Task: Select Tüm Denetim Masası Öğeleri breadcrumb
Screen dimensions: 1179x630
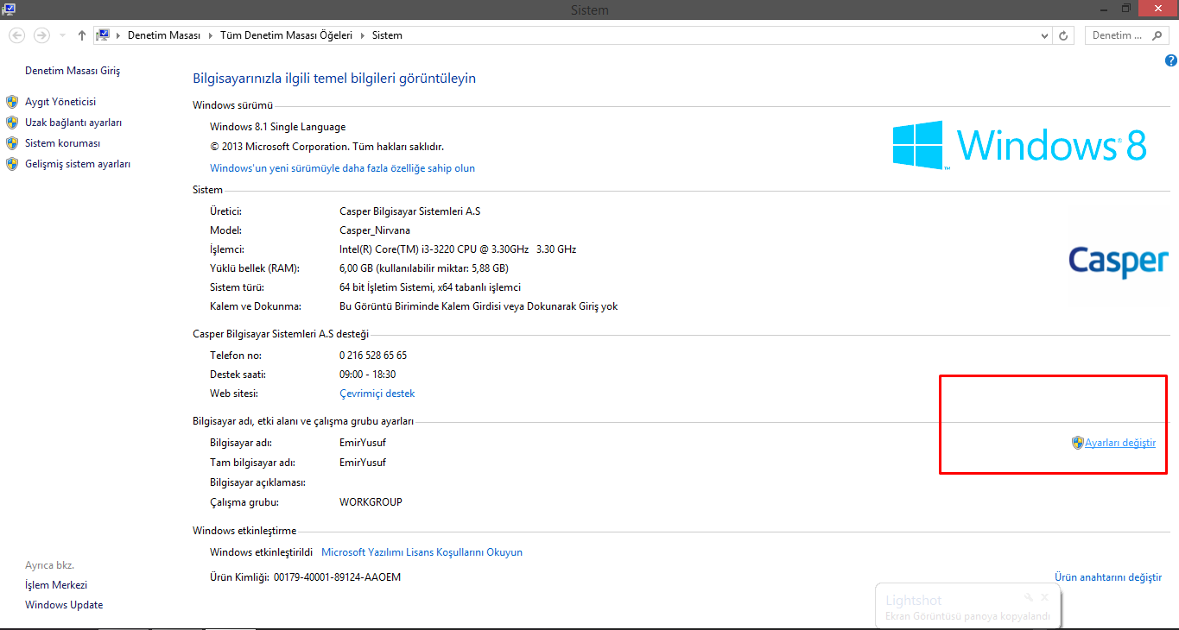Action: pos(286,35)
